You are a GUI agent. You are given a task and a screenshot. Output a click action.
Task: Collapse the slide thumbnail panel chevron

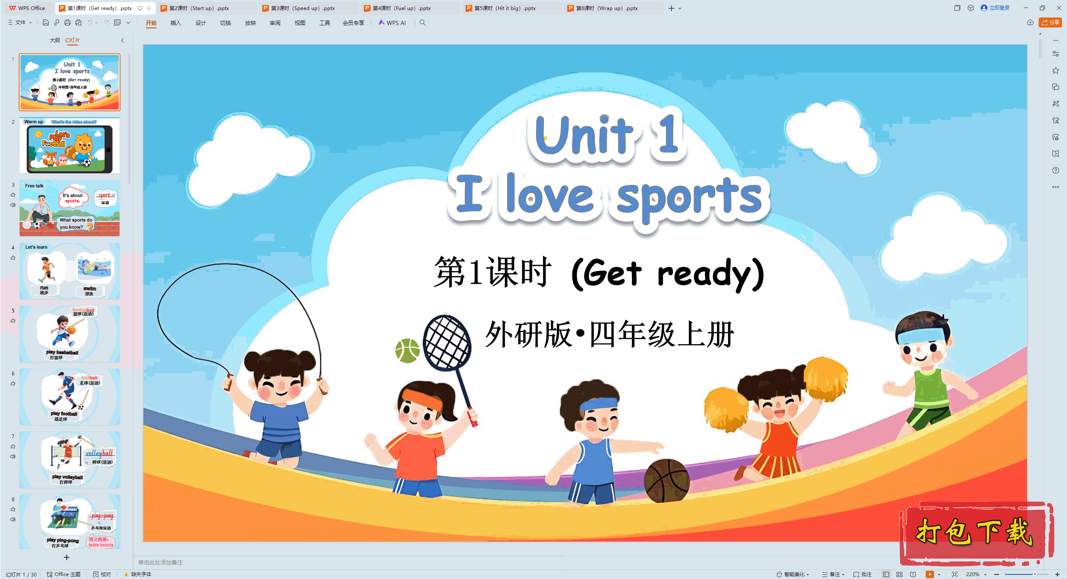coord(123,40)
